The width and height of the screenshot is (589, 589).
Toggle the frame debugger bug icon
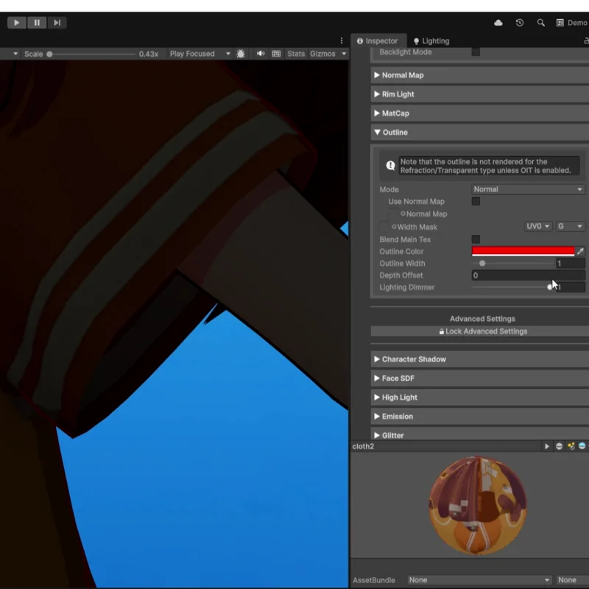(x=241, y=54)
